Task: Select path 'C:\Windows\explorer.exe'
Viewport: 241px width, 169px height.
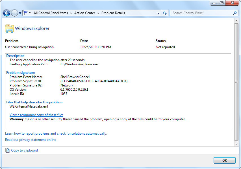Action: tap(79, 64)
